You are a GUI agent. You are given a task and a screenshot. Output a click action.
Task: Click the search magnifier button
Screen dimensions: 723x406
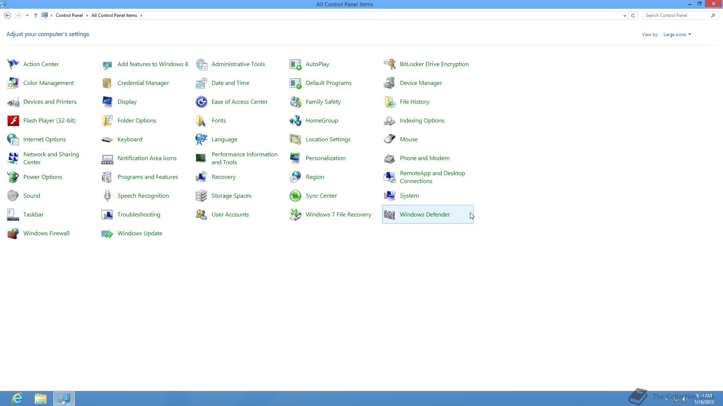(x=713, y=15)
